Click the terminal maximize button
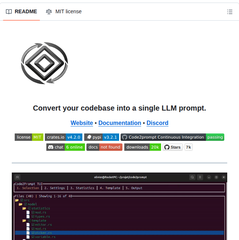This screenshot has width=239, height=240. click(216, 177)
